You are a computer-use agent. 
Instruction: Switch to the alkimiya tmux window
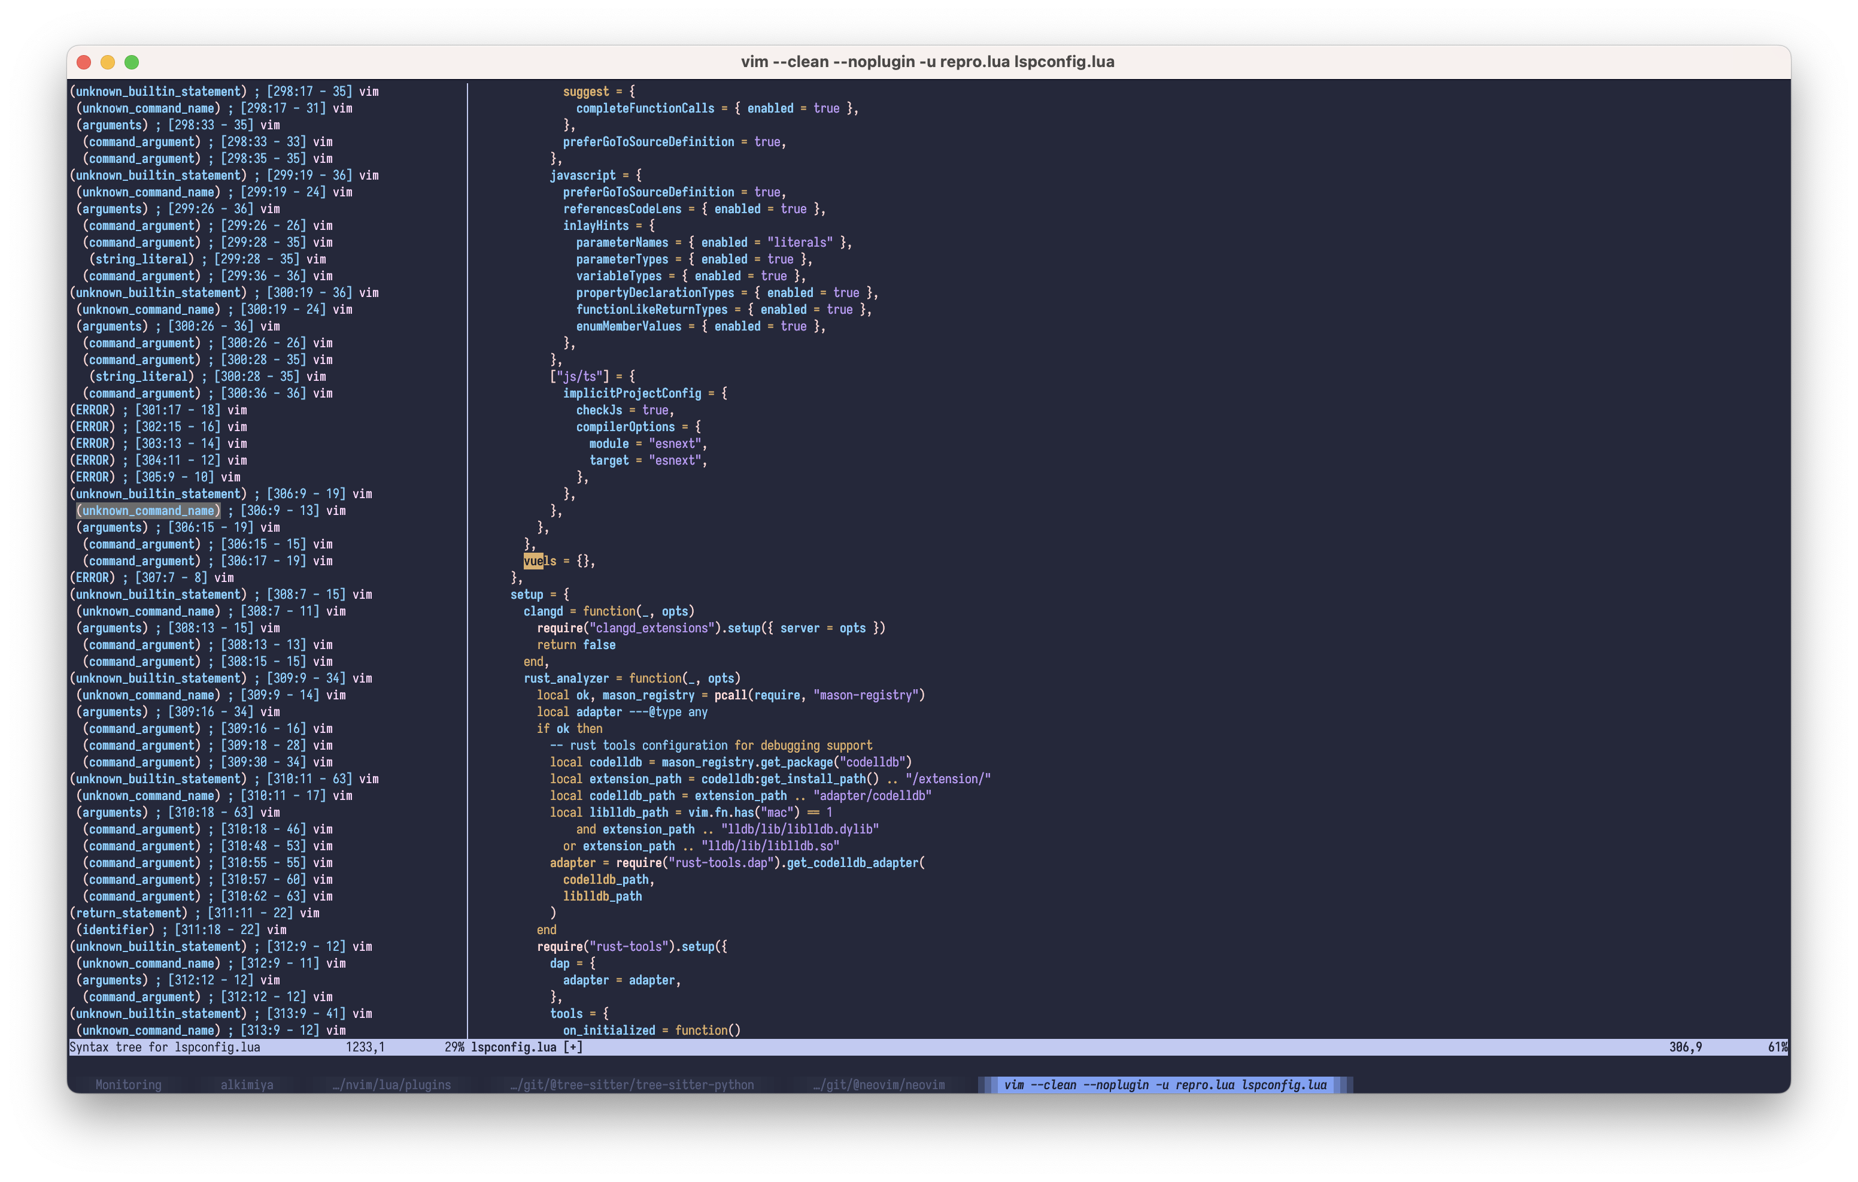click(x=247, y=1085)
